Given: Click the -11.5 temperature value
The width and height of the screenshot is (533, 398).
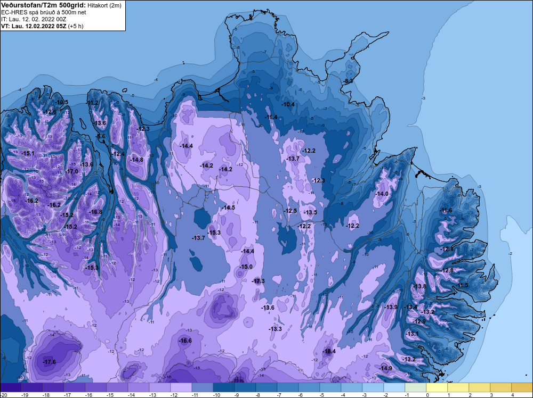Looking at the screenshot, I should [x=462, y=285].
